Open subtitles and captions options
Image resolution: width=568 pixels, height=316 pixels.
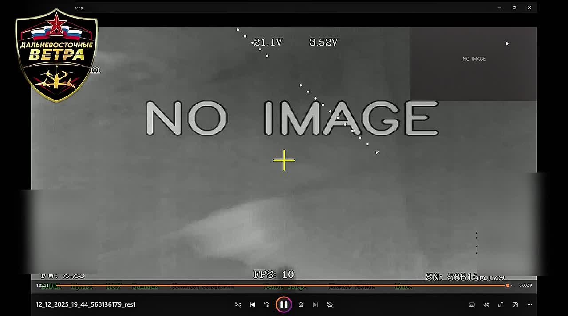(472, 304)
